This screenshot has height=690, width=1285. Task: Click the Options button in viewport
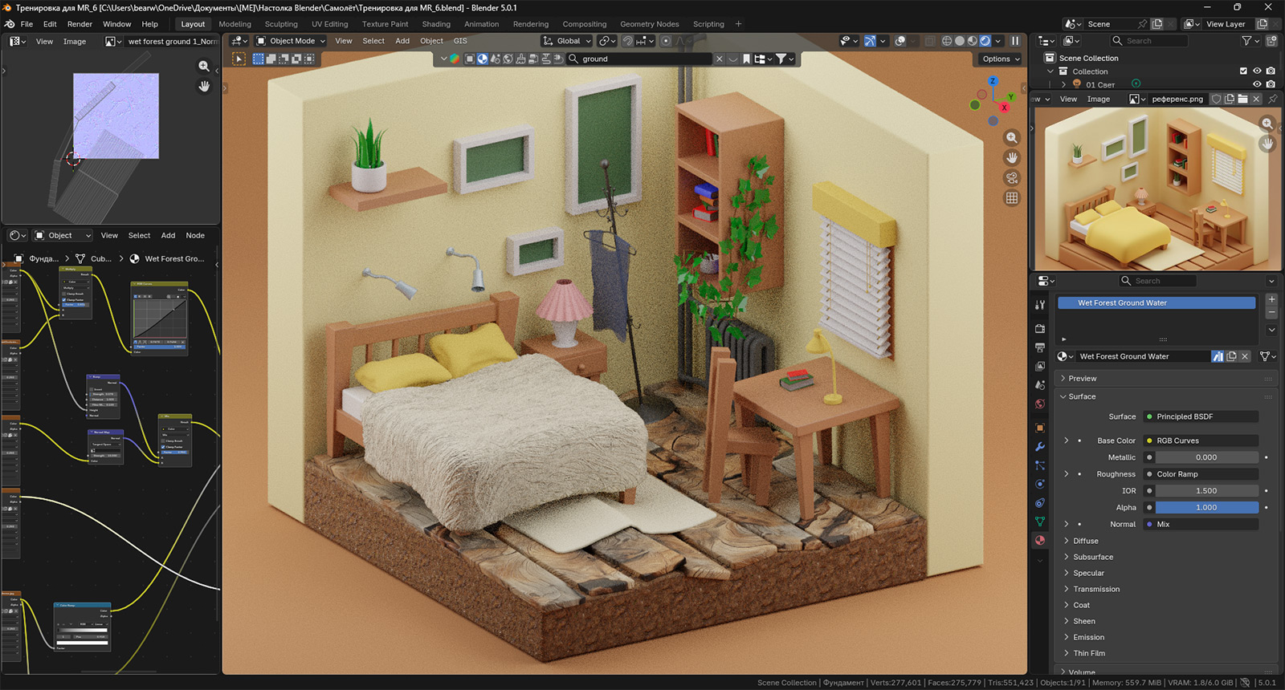tap(1000, 59)
